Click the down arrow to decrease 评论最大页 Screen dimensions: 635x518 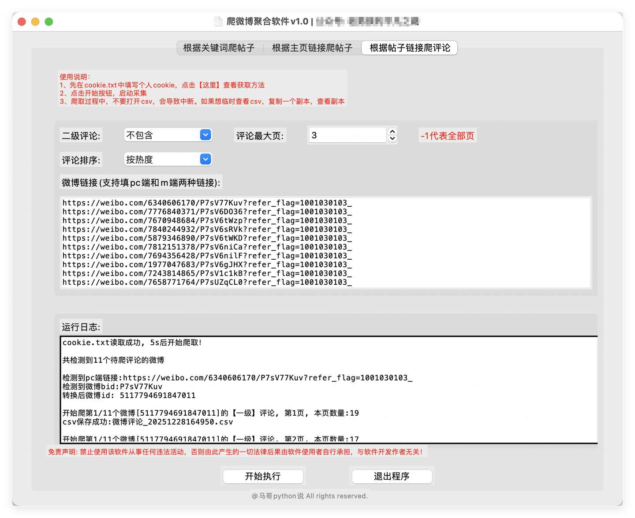[392, 138]
